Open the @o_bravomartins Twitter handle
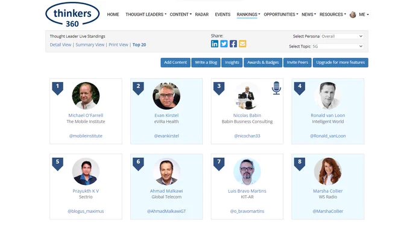Screen dimensions: 410x229 coord(247,212)
